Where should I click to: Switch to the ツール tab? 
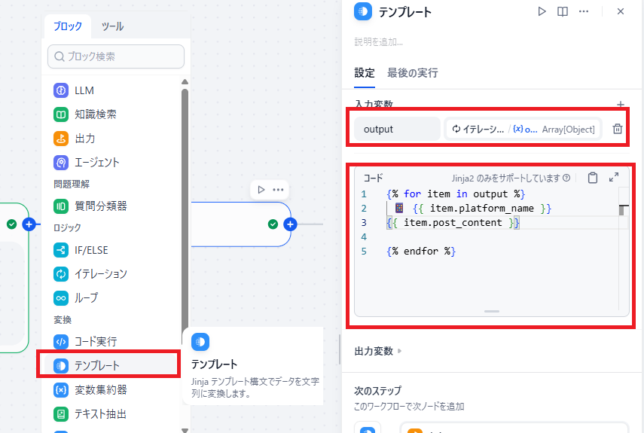pos(112,26)
